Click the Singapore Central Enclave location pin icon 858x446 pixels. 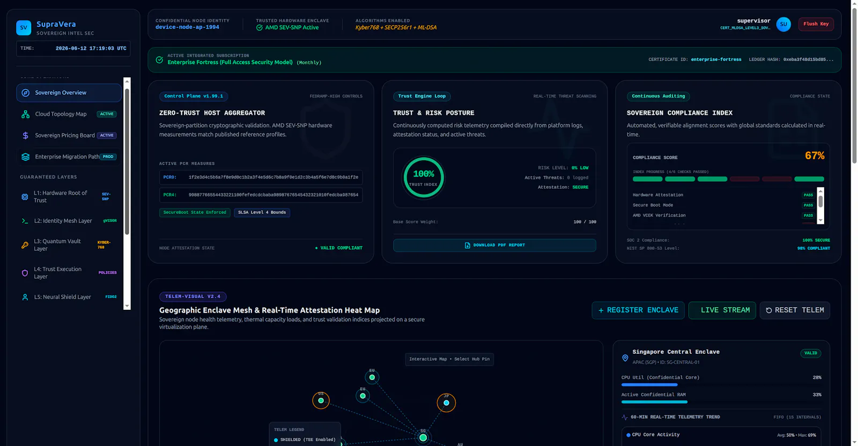(x=625, y=358)
